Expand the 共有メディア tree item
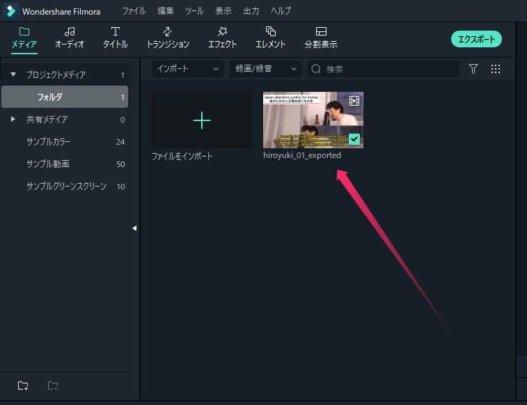 pyautogui.click(x=13, y=119)
